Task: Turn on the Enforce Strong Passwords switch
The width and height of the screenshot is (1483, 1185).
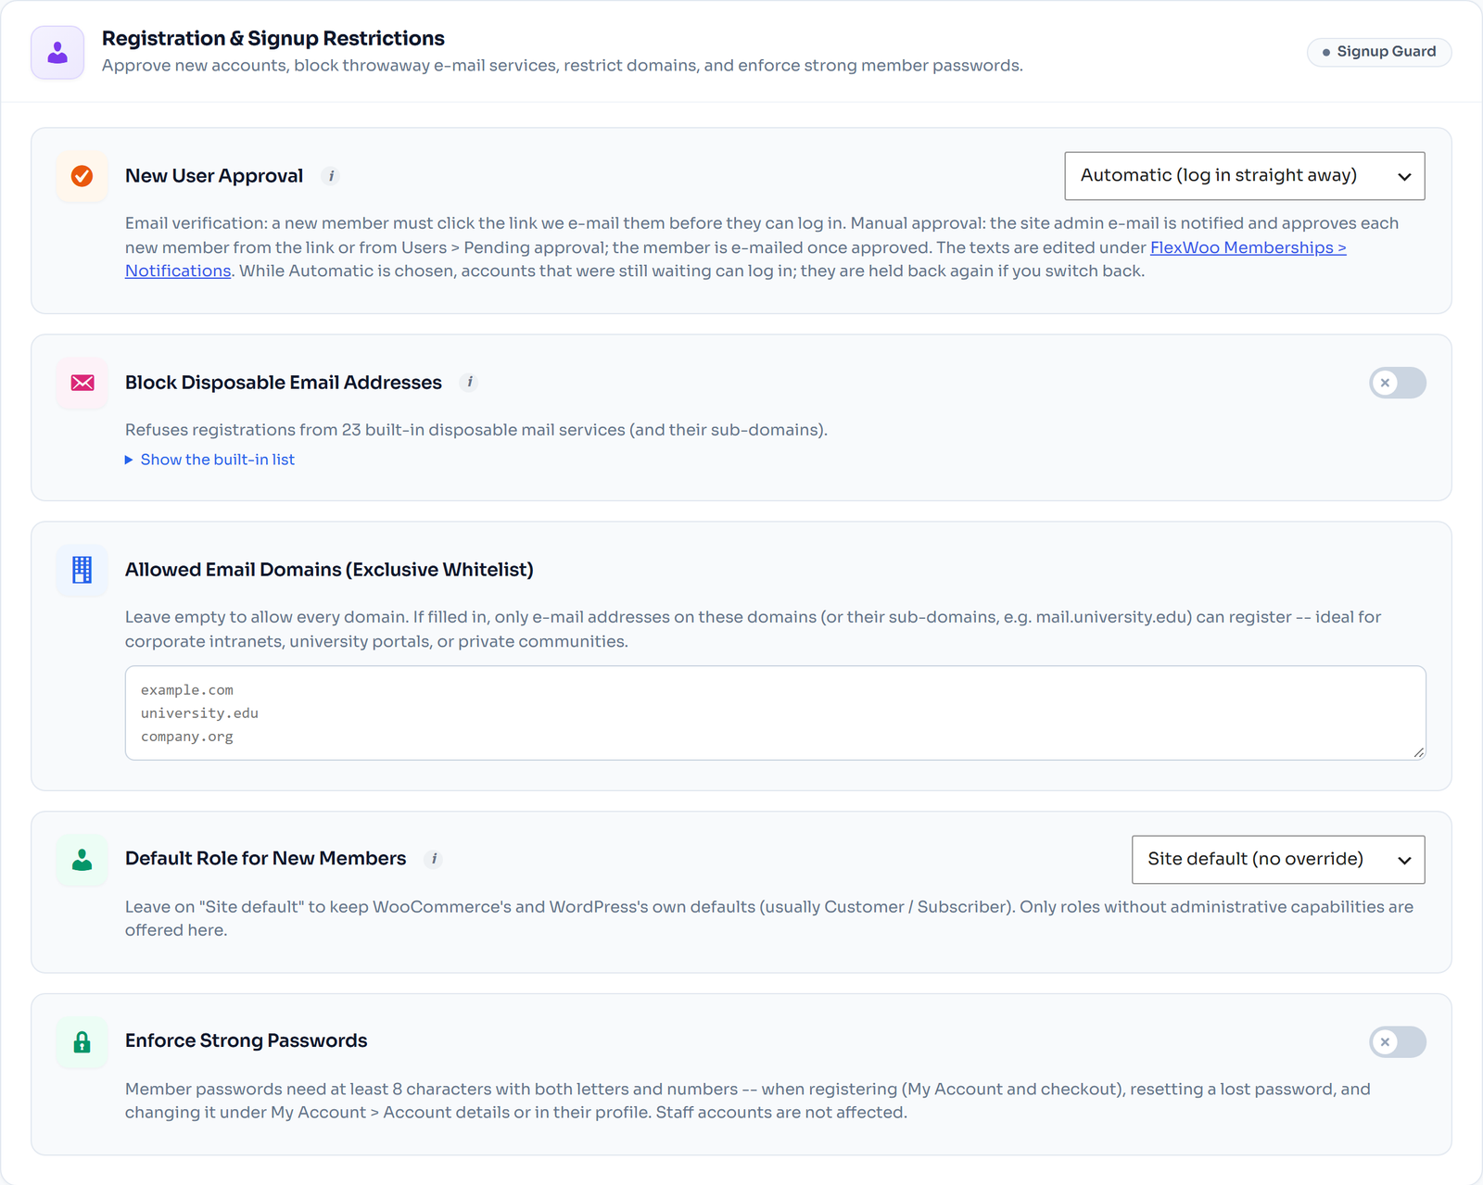Action: tap(1398, 1042)
